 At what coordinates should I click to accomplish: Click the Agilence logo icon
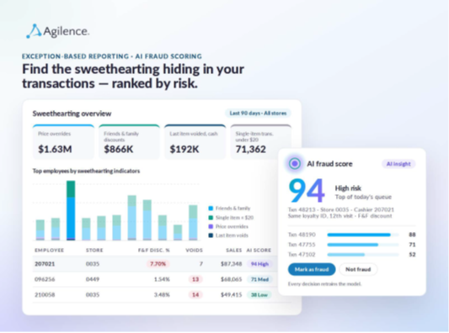click(x=34, y=31)
